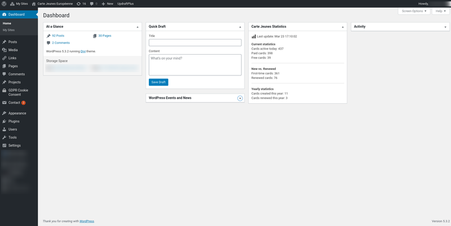Click the pin icon beside 92 Posts
Viewport: 451px width, 226px height.
coord(48,36)
